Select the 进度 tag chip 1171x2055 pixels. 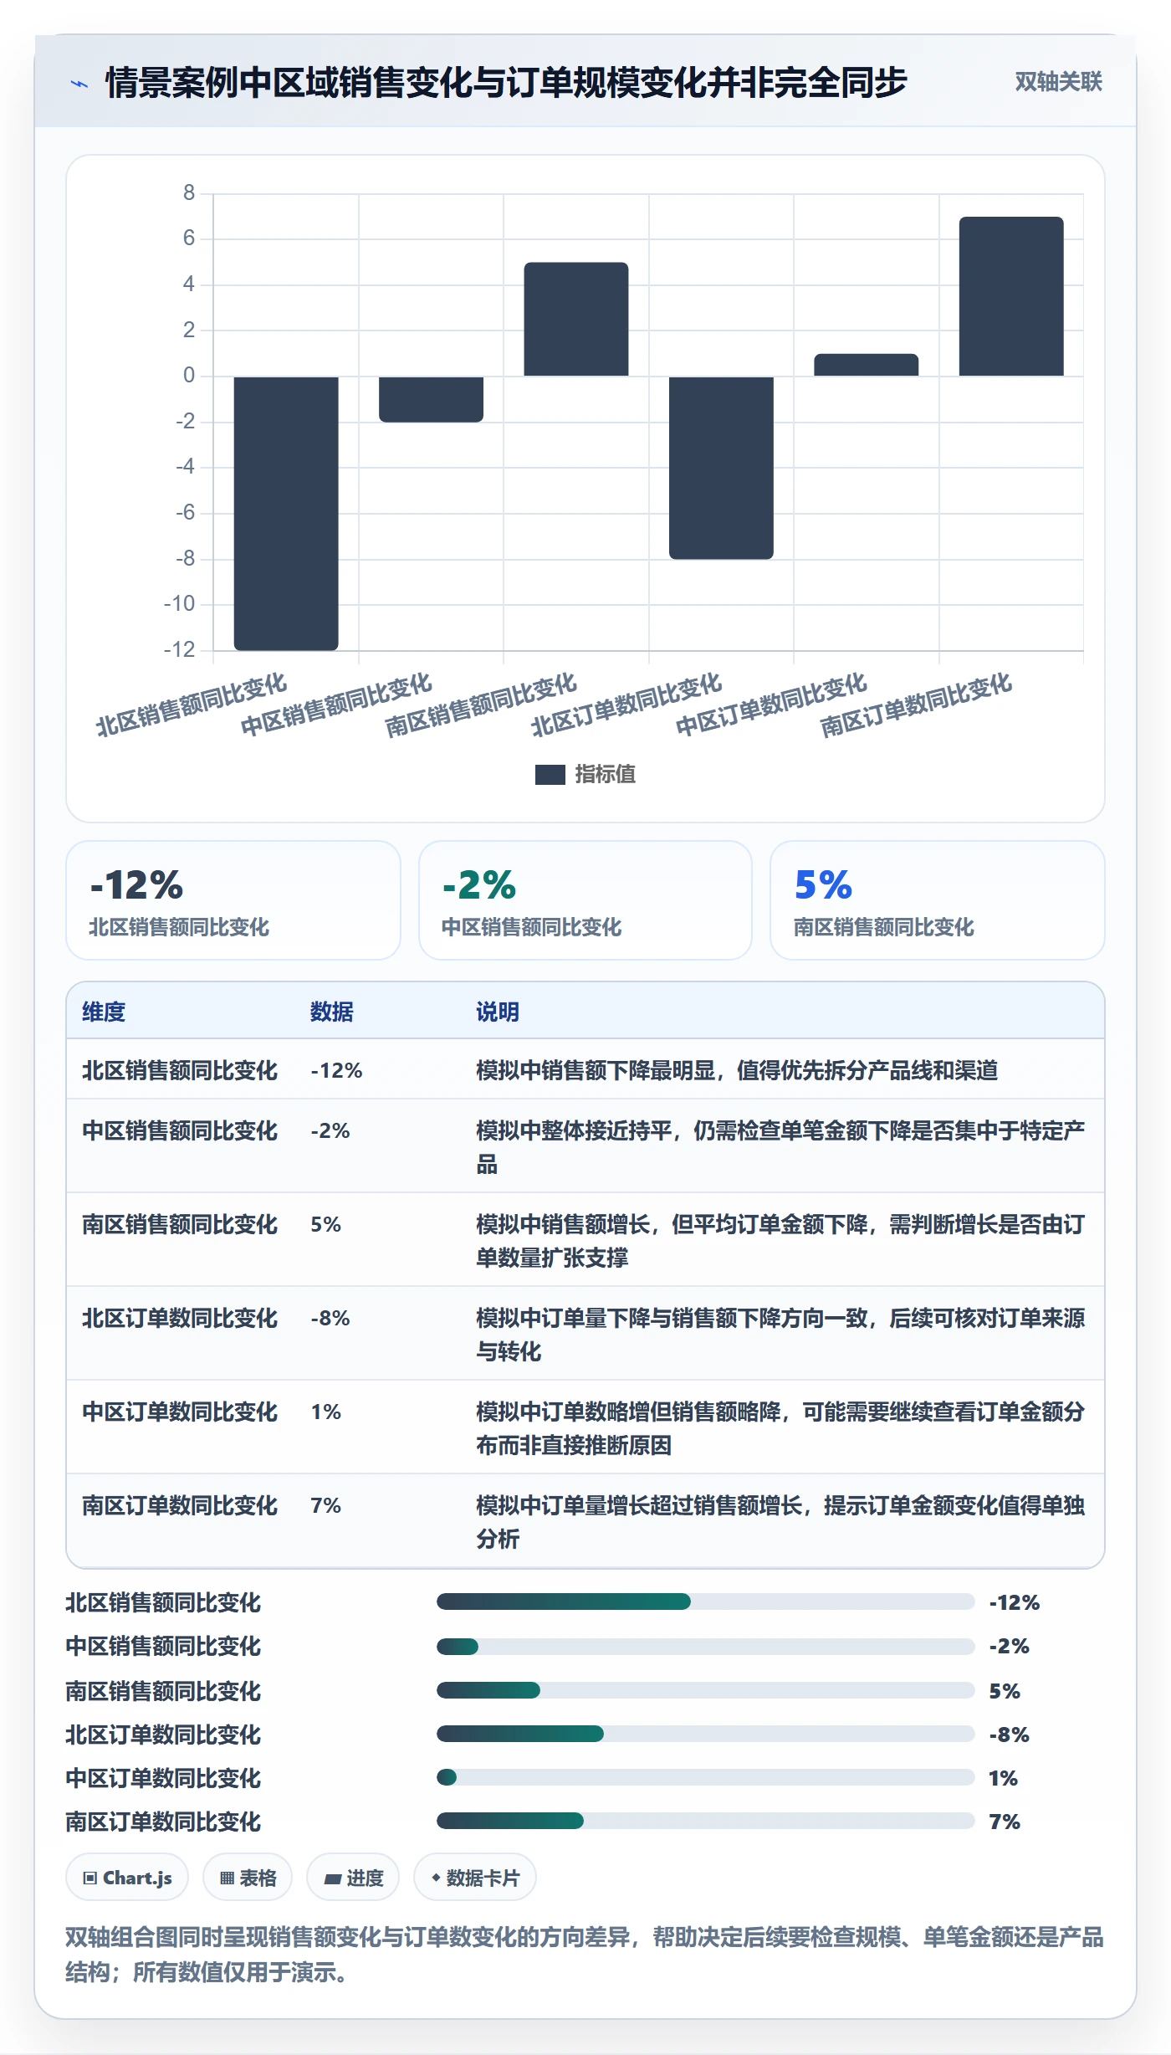click(353, 1878)
